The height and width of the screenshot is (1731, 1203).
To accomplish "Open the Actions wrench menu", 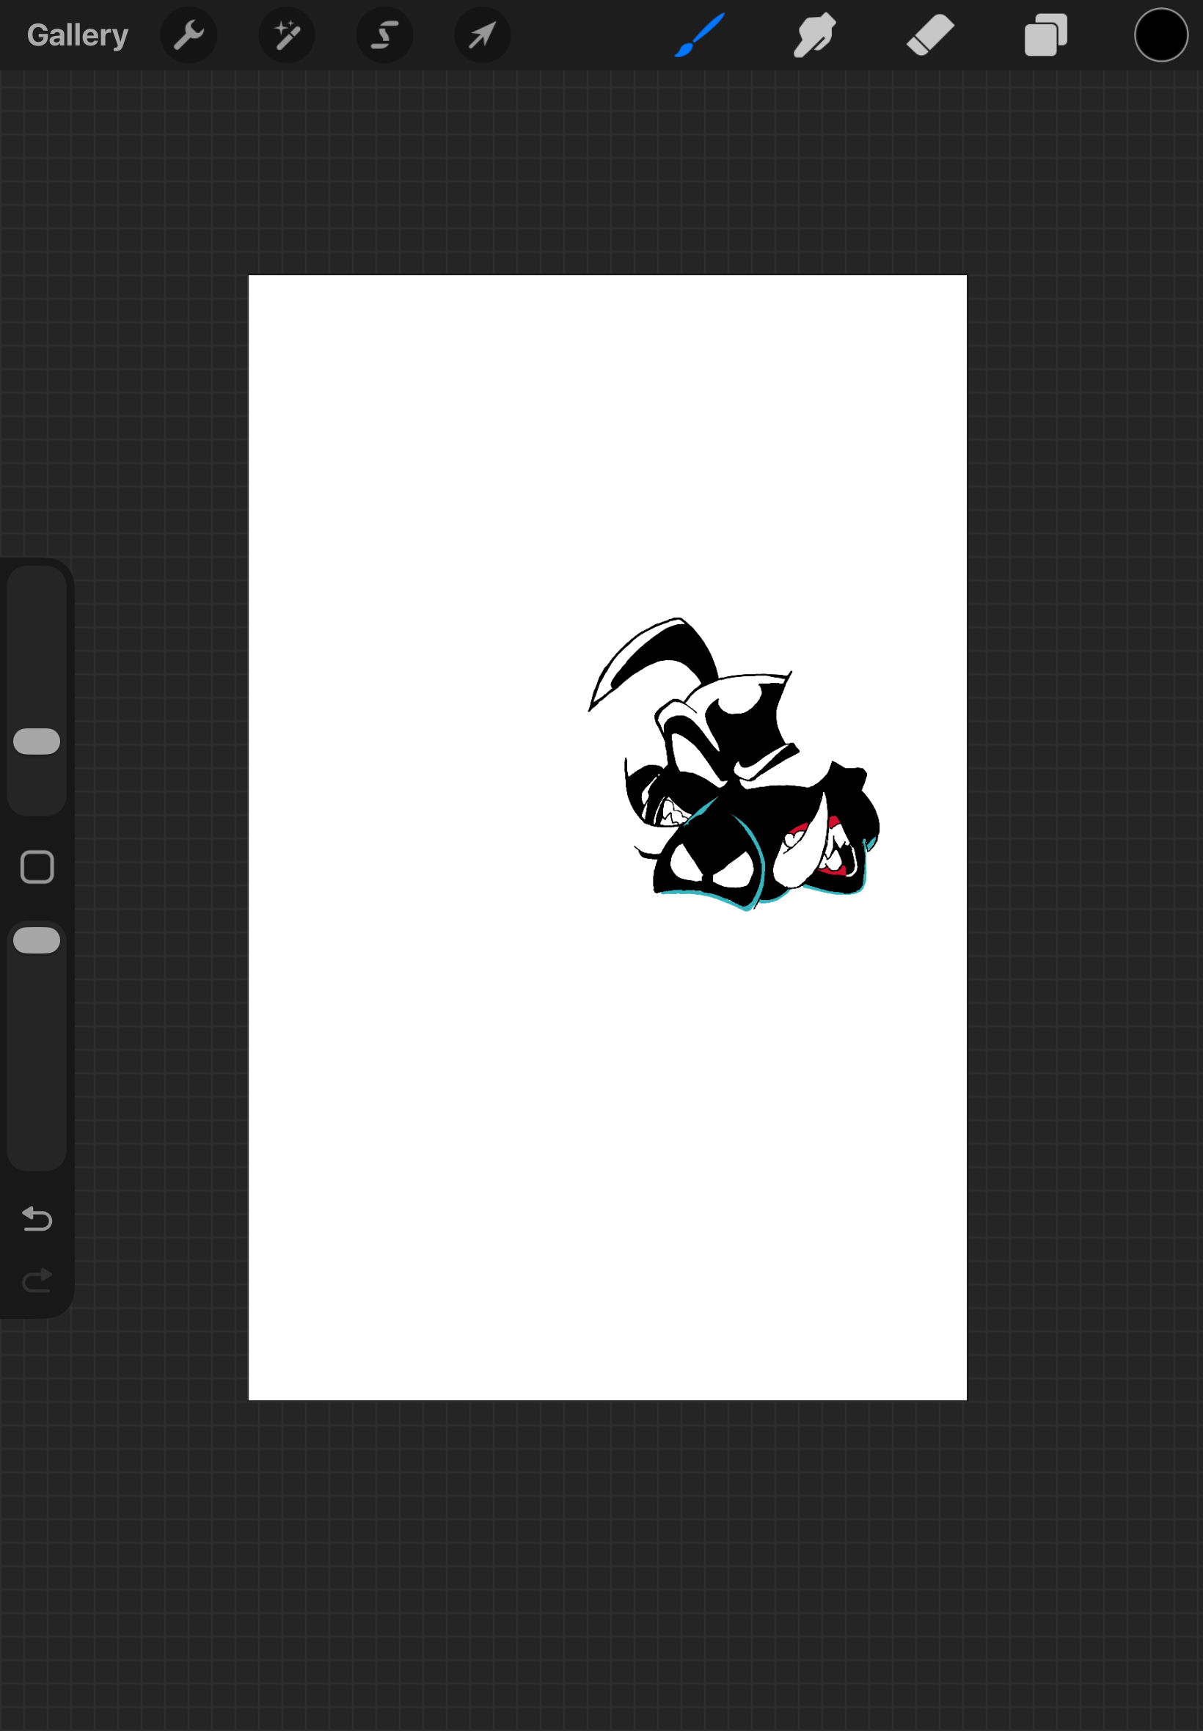I will pyautogui.click(x=189, y=35).
